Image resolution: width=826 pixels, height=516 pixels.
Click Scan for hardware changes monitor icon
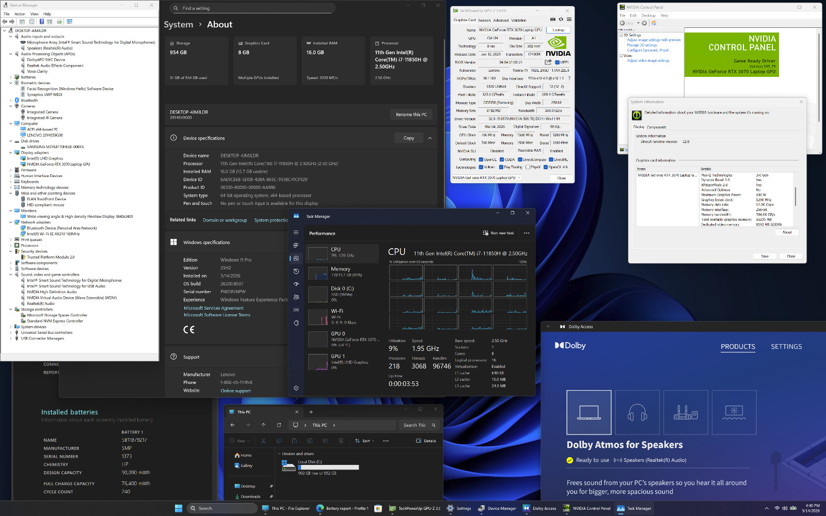(x=69, y=22)
